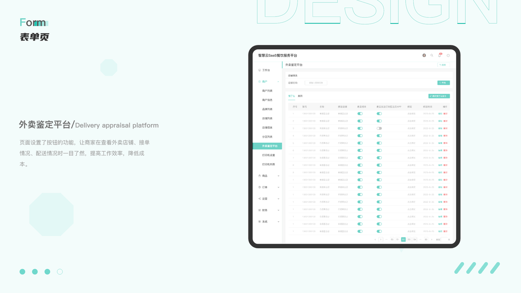The width and height of the screenshot is (521, 293).
Task: Go to page 50 in pagination
Action: [x=392, y=239]
